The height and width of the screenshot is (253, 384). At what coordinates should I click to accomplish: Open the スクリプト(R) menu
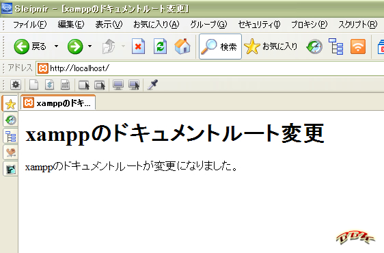[x=358, y=25]
